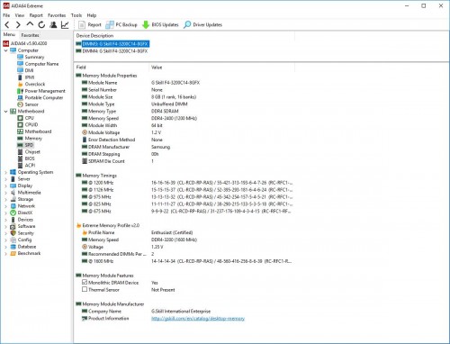Select the Module Name row

(184, 83)
